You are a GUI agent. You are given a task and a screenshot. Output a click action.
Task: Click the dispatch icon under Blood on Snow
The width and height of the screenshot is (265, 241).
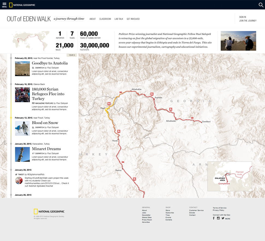click(33, 127)
